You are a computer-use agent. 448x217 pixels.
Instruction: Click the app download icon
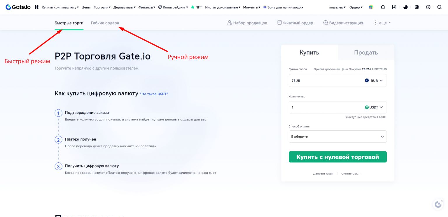[394, 7]
